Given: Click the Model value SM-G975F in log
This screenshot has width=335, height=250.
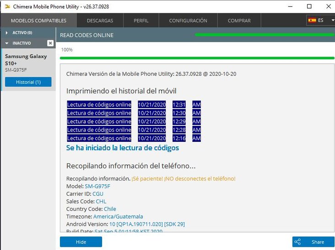Looking at the screenshot, I should (97, 186).
